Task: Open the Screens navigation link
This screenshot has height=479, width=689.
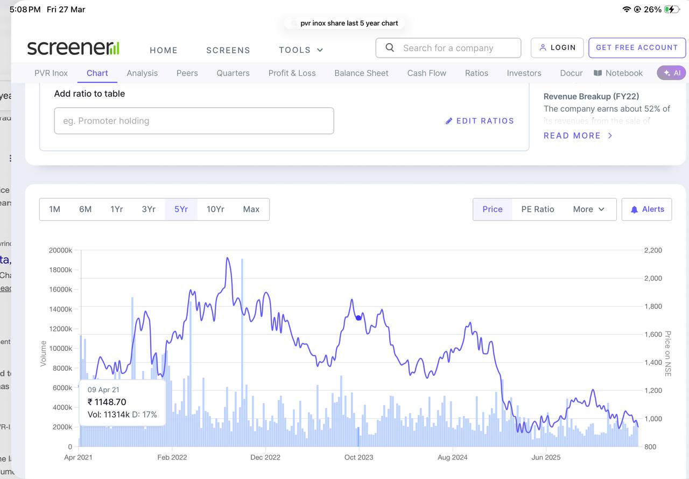Action: [228, 50]
